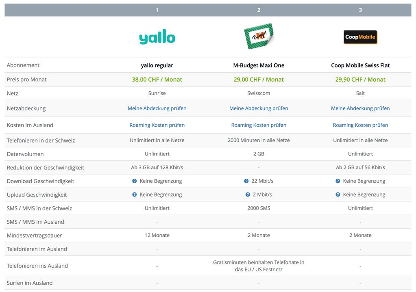
Task: Select the M-Budget Maxi One plan name
Action: click(x=259, y=65)
